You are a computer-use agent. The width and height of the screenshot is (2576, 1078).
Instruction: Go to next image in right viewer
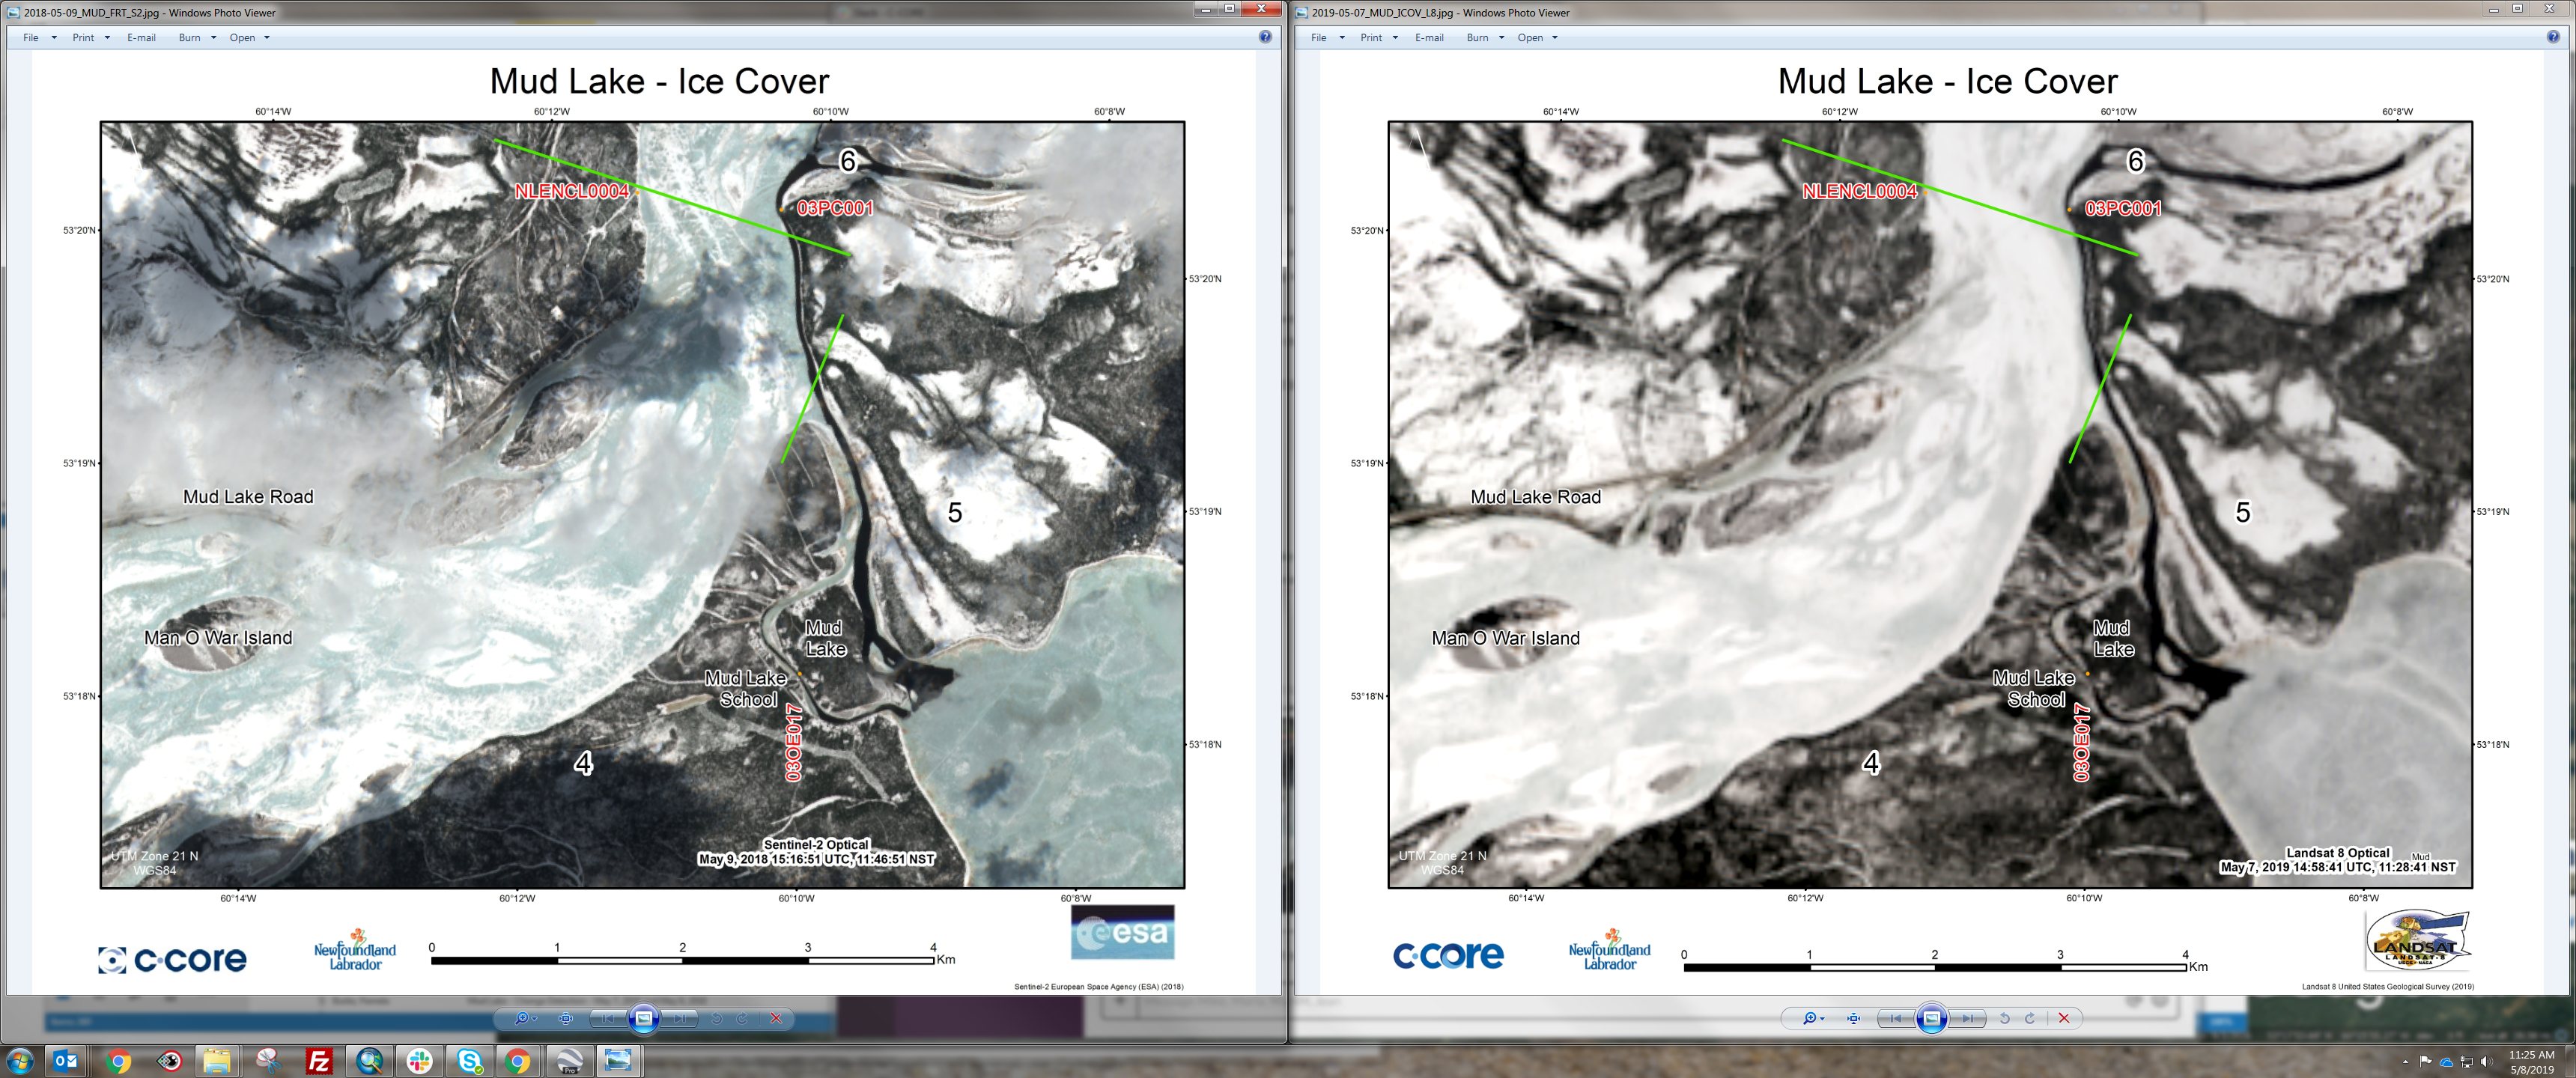click(1967, 1018)
